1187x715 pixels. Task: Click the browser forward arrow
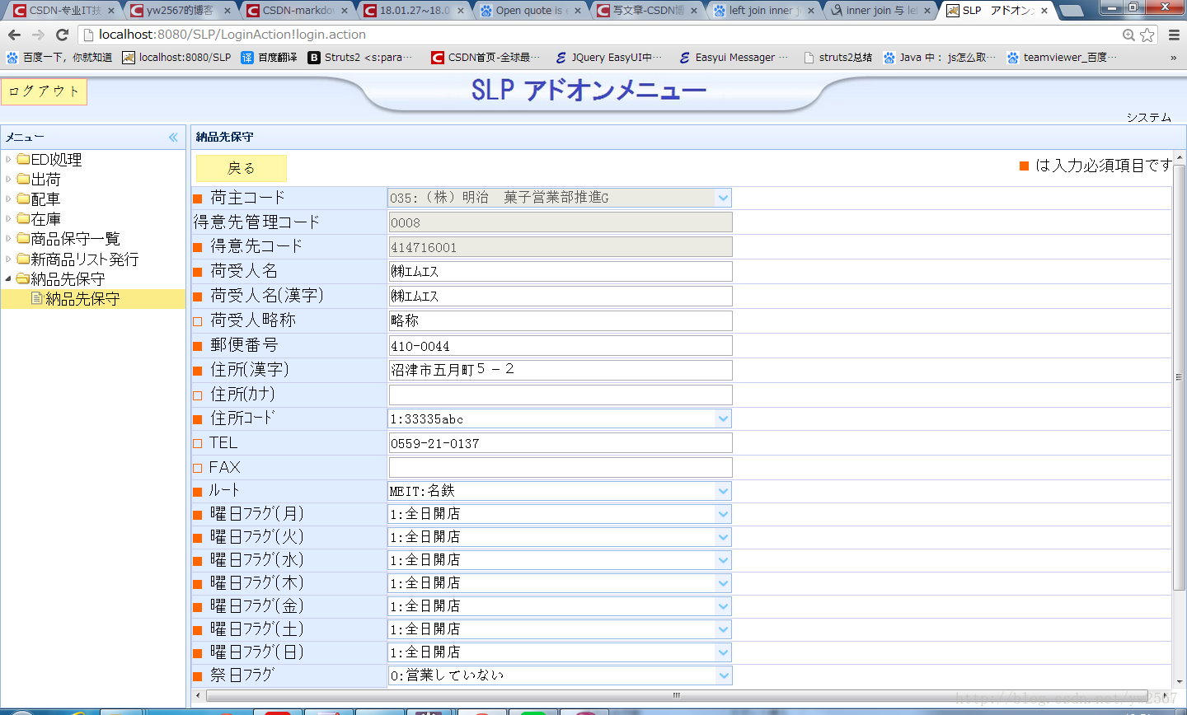pyautogui.click(x=38, y=35)
